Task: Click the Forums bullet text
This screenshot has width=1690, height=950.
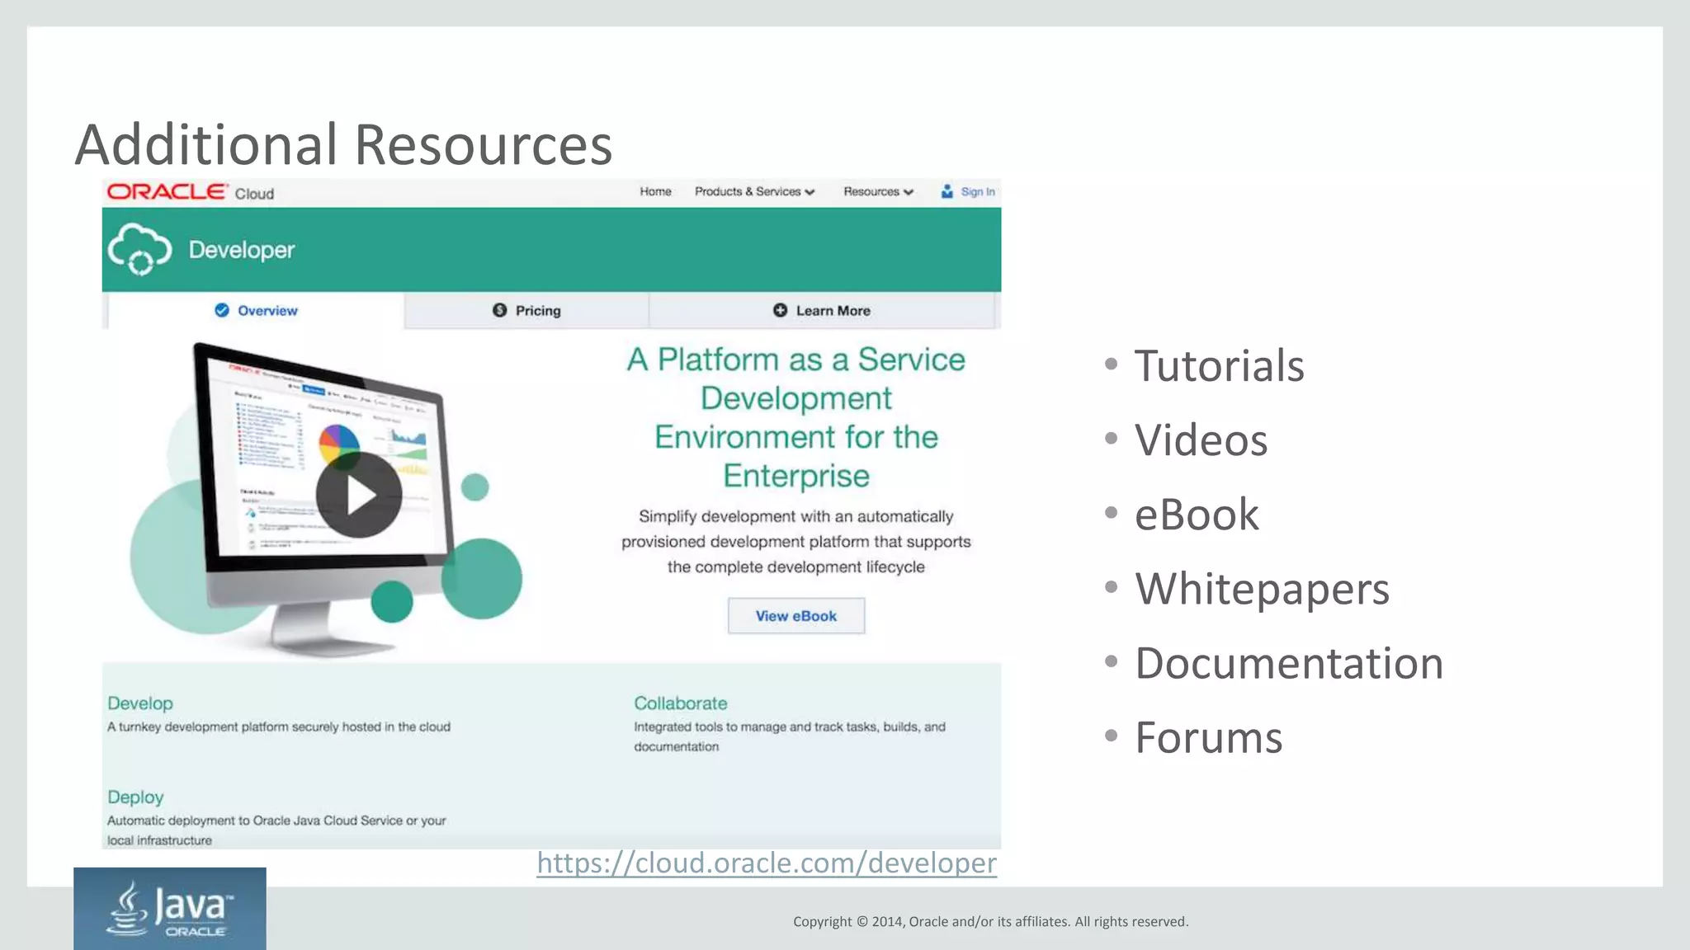Action: (1208, 737)
